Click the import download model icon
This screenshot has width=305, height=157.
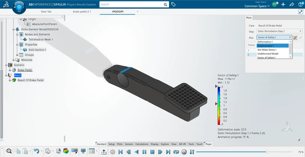58,151
